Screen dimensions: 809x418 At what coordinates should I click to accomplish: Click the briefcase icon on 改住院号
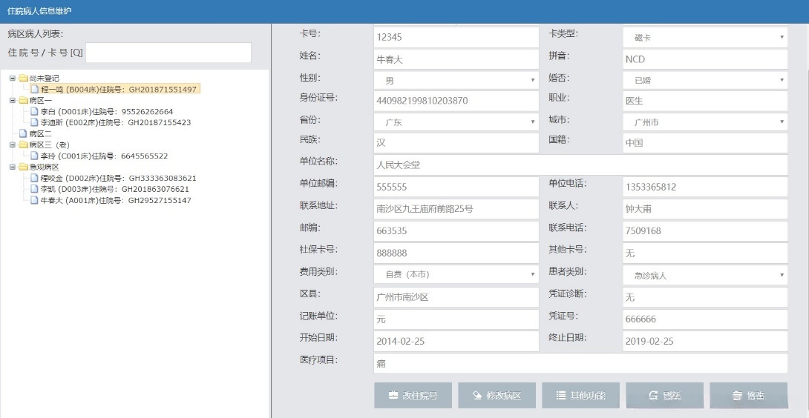pyautogui.click(x=393, y=396)
